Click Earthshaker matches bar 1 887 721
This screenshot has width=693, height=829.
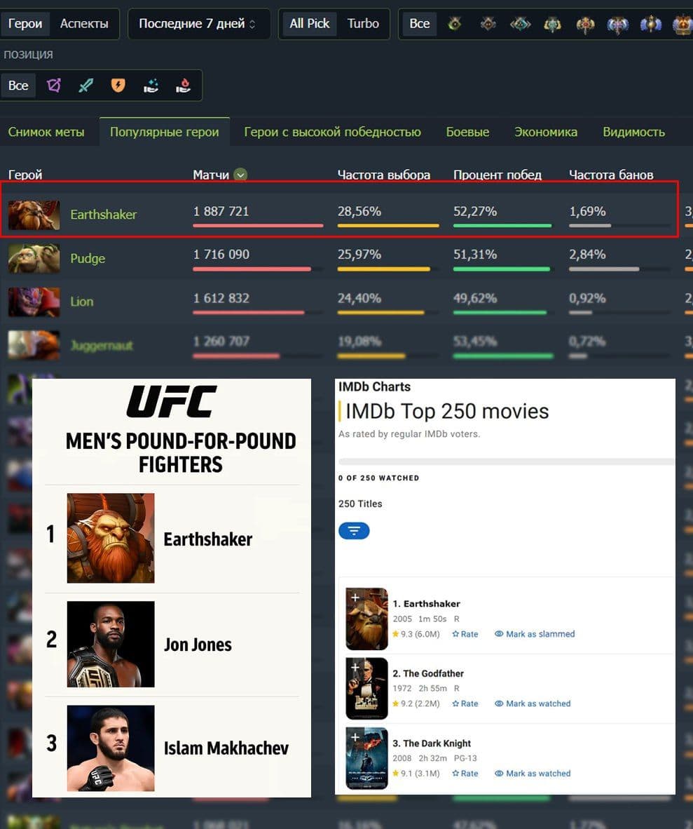point(258,226)
